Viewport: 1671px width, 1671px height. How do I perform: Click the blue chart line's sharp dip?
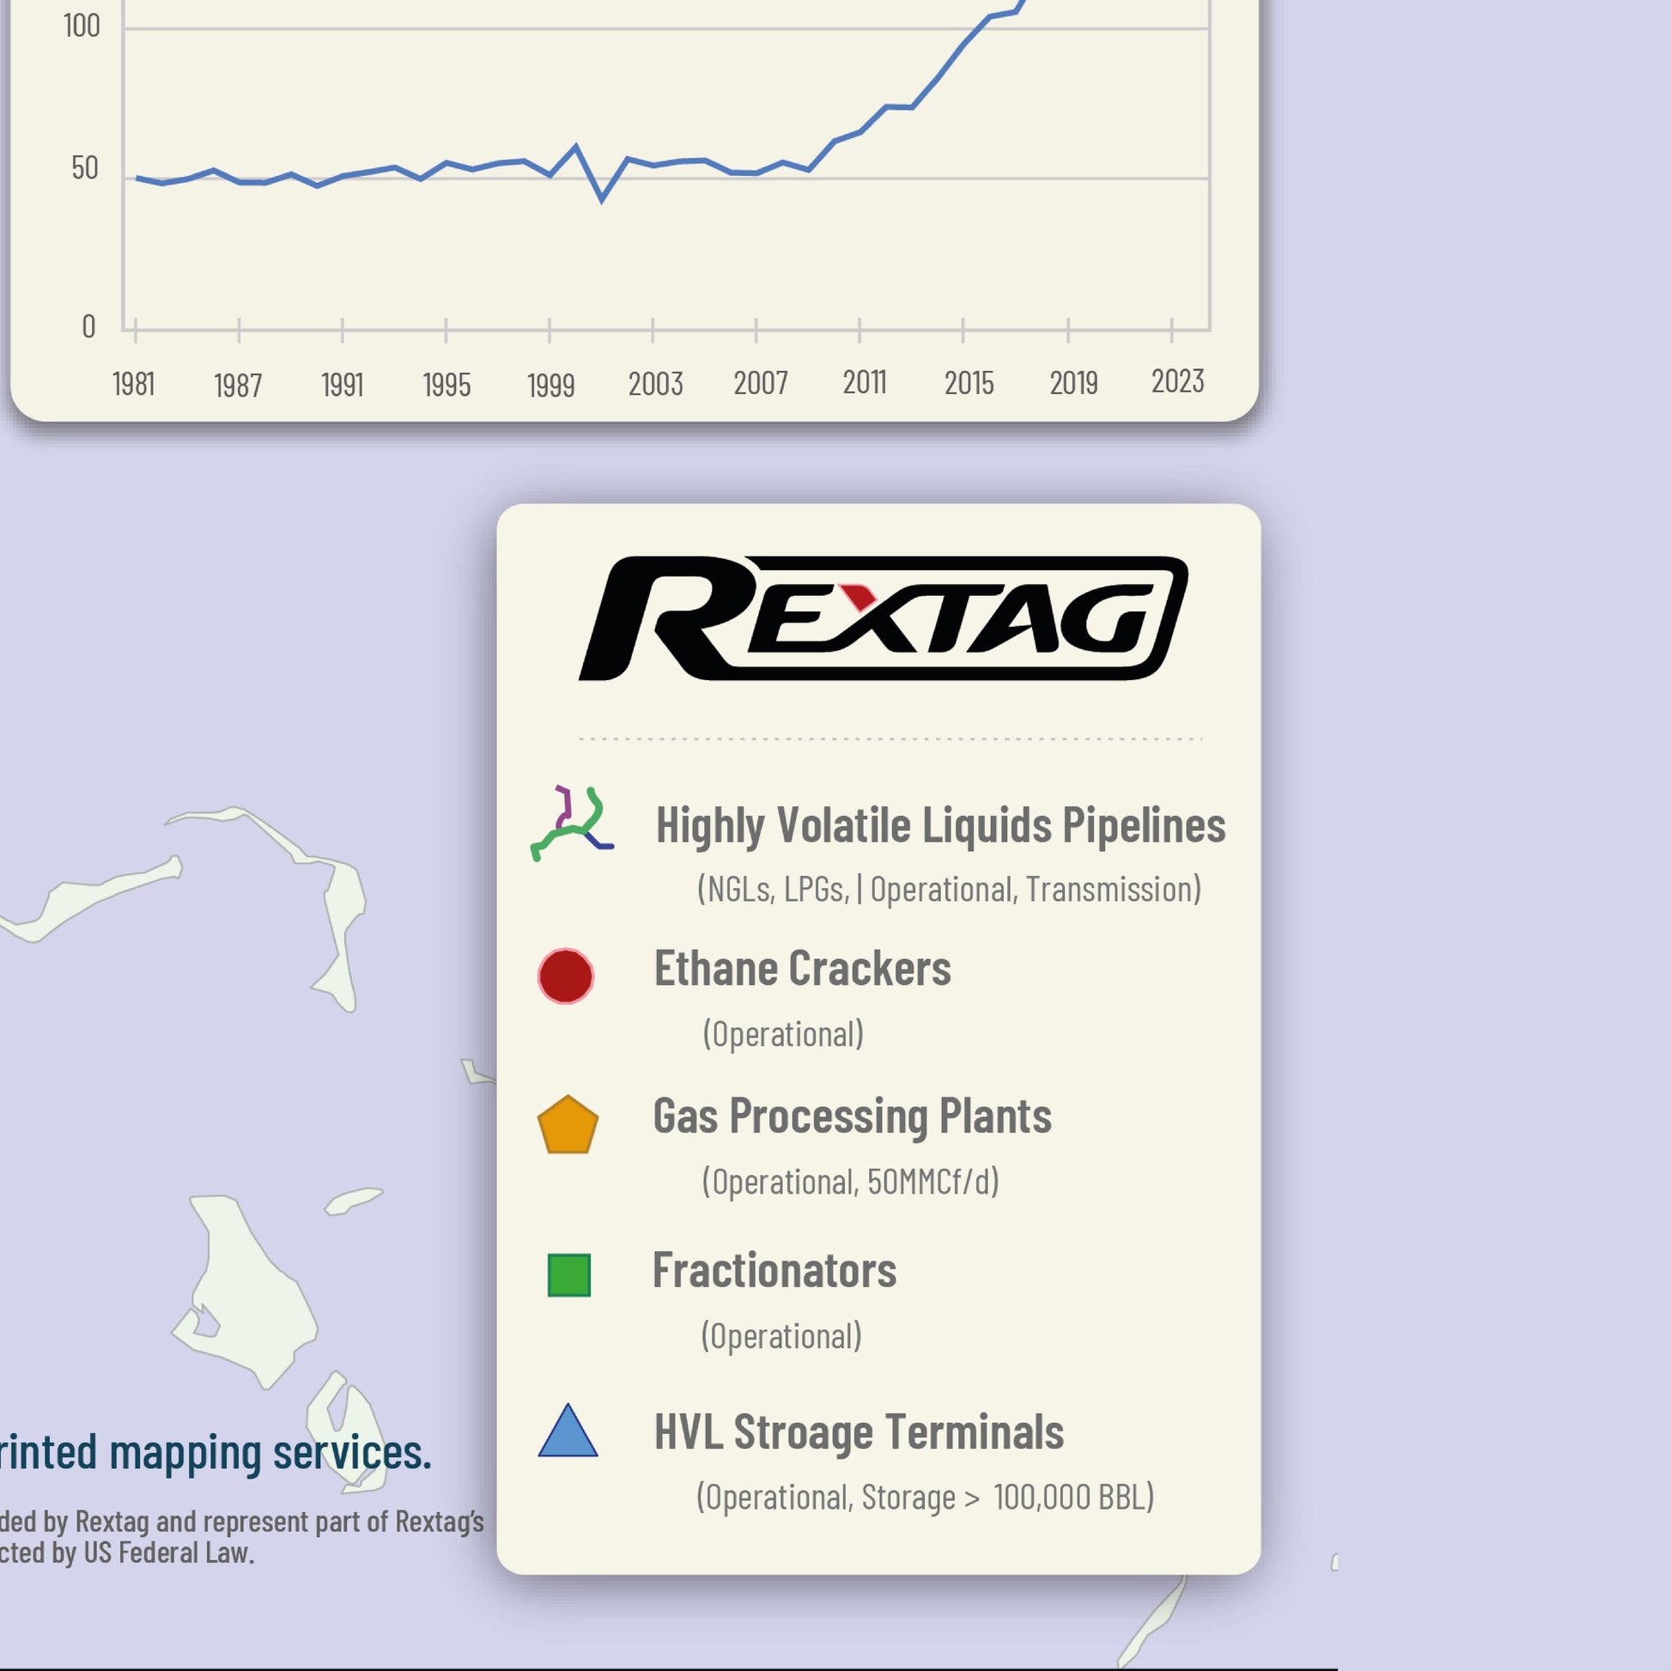(x=602, y=199)
